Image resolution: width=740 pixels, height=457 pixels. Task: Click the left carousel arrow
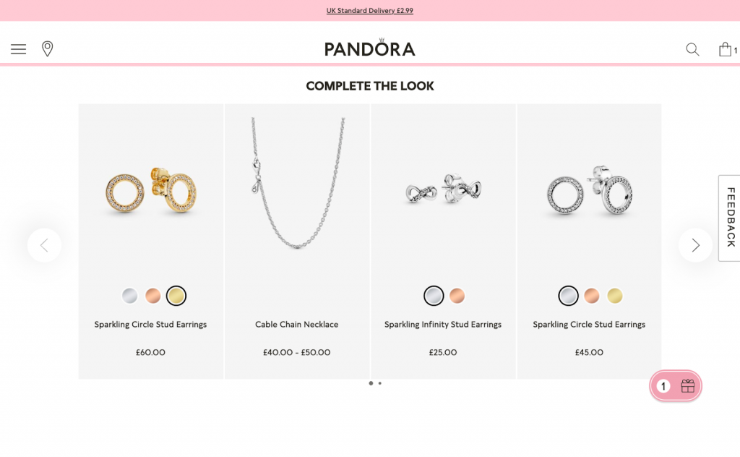coord(44,245)
